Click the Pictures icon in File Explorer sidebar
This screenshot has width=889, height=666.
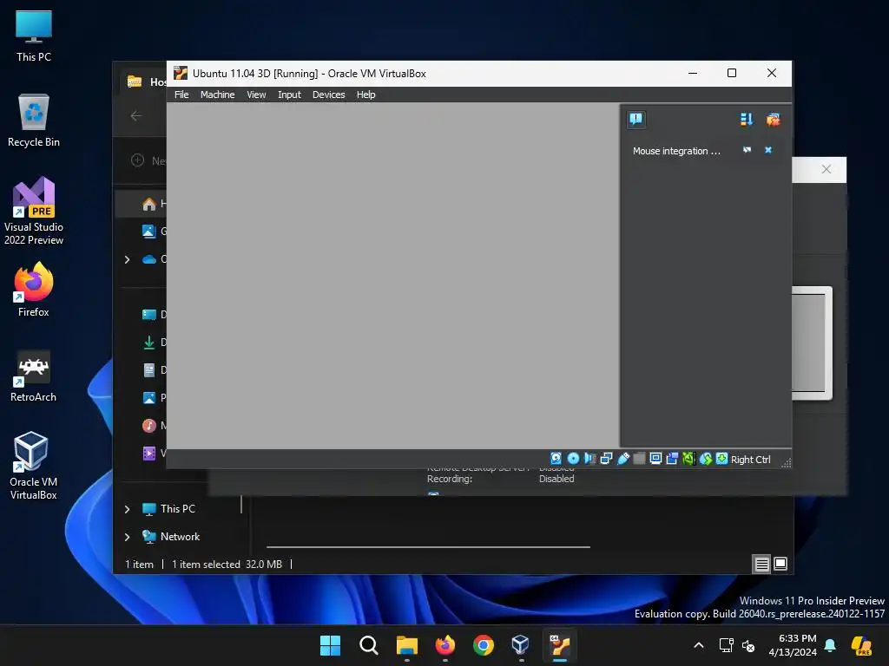point(149,397)
